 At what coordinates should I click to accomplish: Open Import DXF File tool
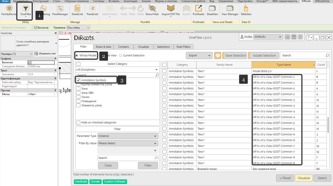pyautogui.click(x=171, y=10)
